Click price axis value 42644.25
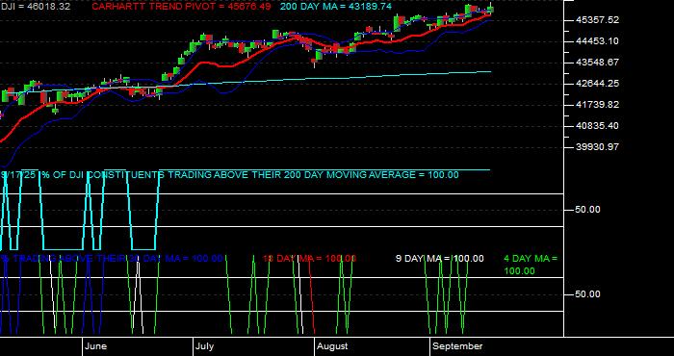This screenshot has height=356, width=674. point(598,84)
